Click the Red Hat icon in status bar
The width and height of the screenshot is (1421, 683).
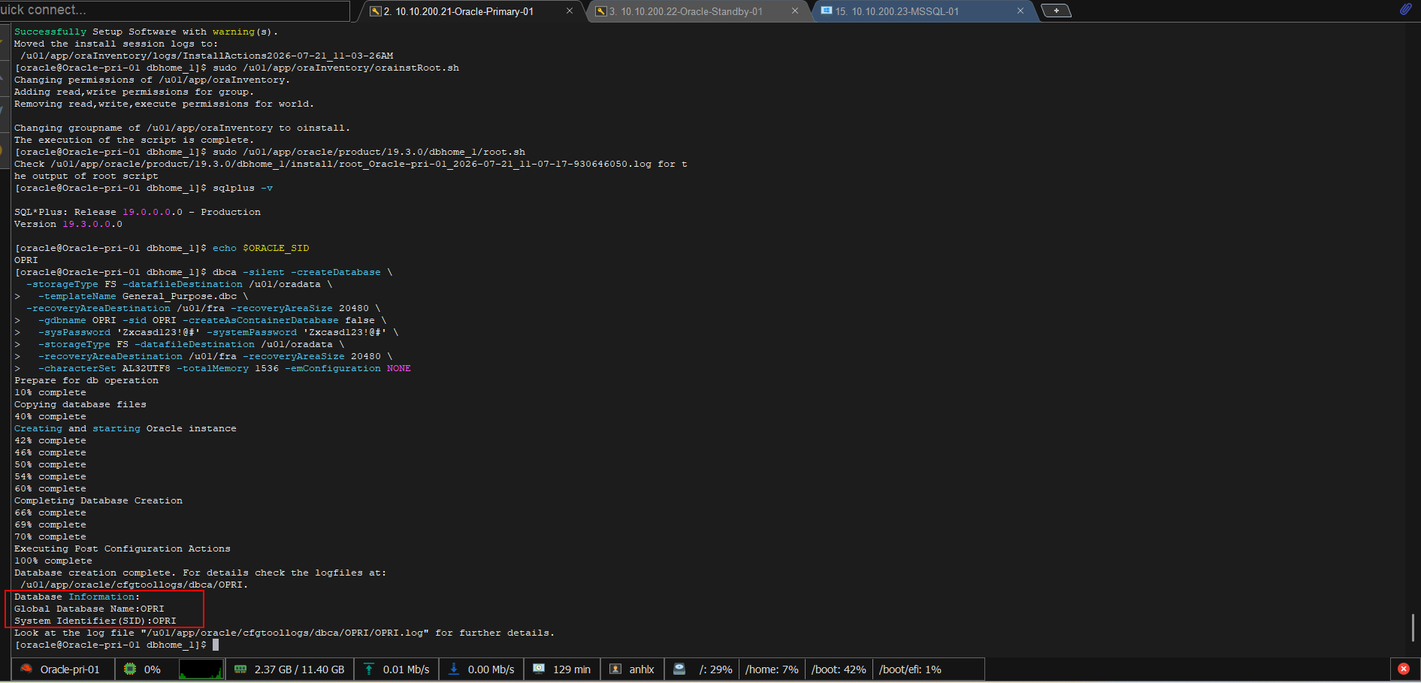pos(26,669)
